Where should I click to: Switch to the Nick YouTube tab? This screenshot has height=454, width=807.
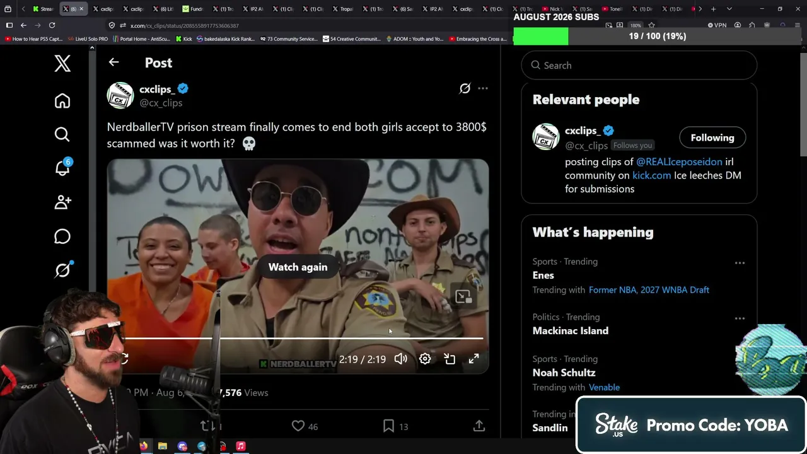tap(552, 9)
